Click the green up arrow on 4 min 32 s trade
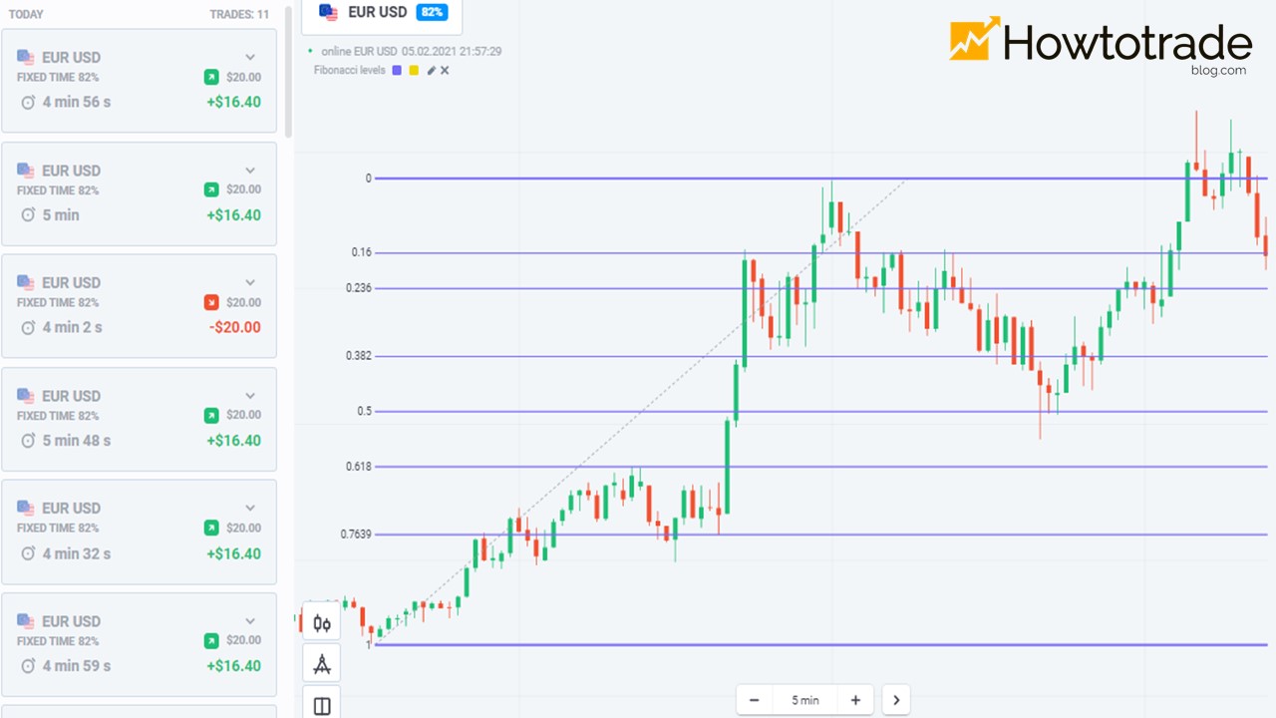 [x=211, y=528]
